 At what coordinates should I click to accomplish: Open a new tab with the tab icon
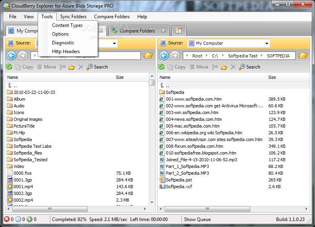179,31
